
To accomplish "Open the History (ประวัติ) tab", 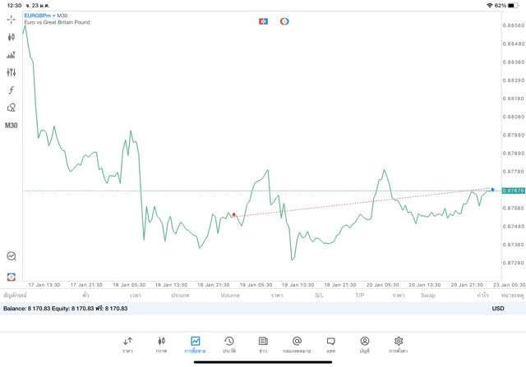I will pos(229,345).
